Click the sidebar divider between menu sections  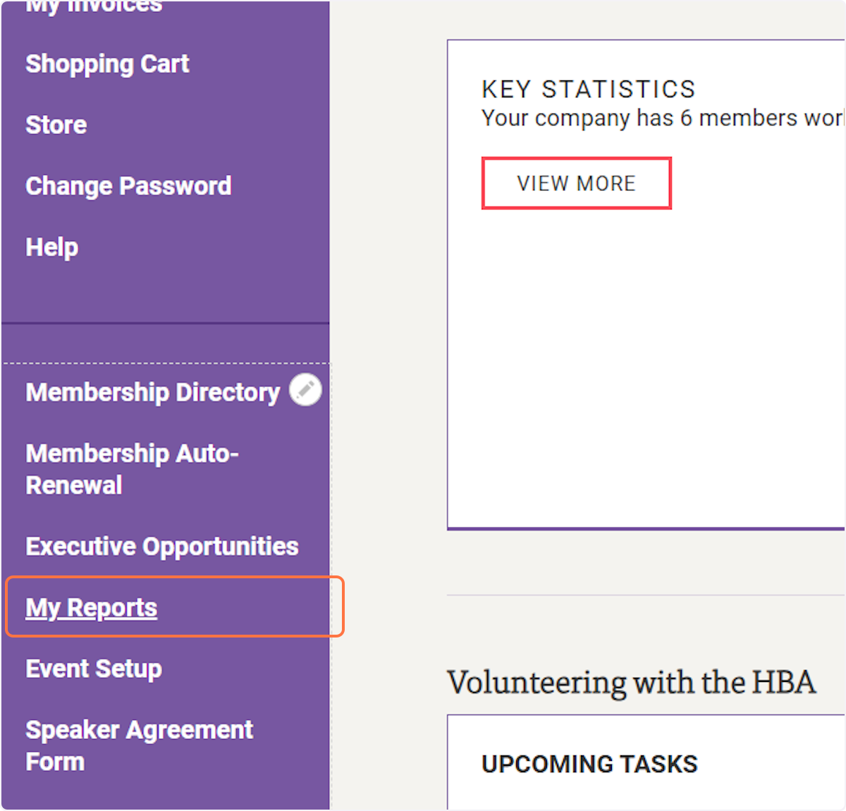click(166, 324)
